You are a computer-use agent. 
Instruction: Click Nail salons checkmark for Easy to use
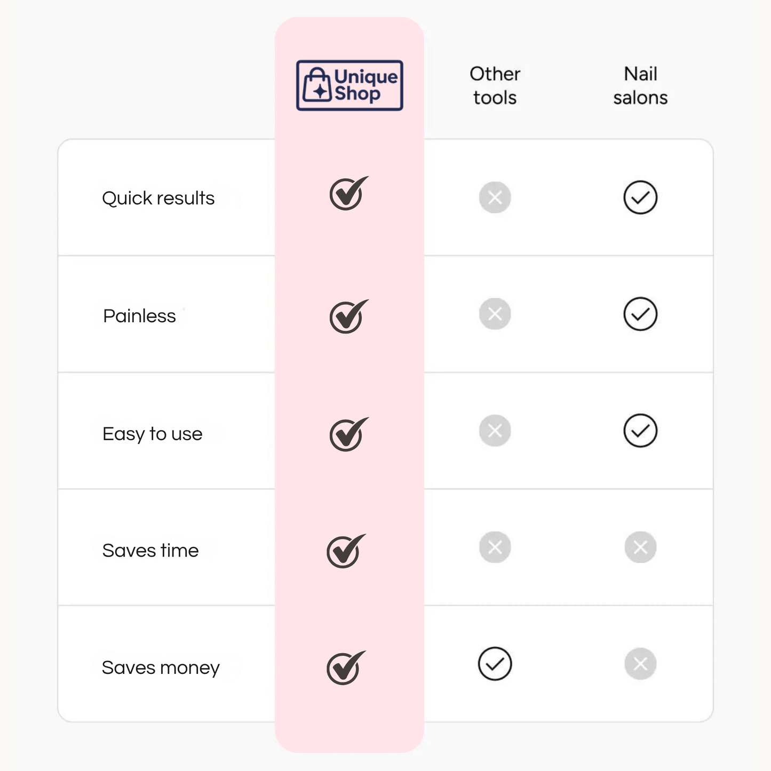(640, 431)
